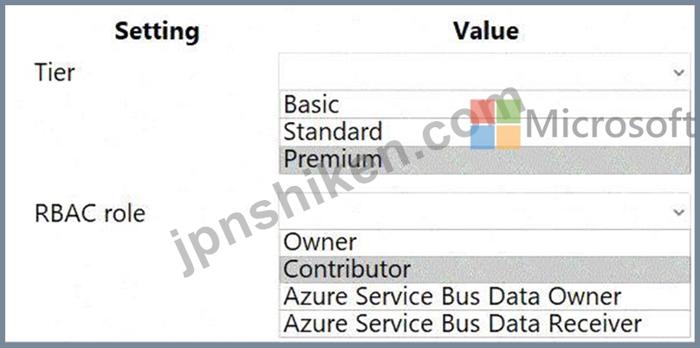
Task: Click the yellow square of Microsoft logo
Action: click(509, 137)
